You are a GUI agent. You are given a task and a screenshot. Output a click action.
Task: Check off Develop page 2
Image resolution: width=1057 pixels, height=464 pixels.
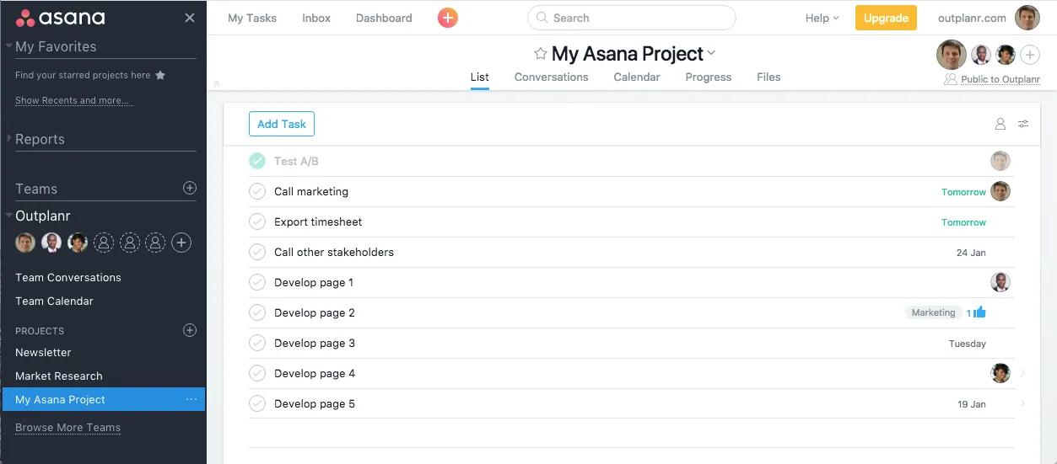257,312
